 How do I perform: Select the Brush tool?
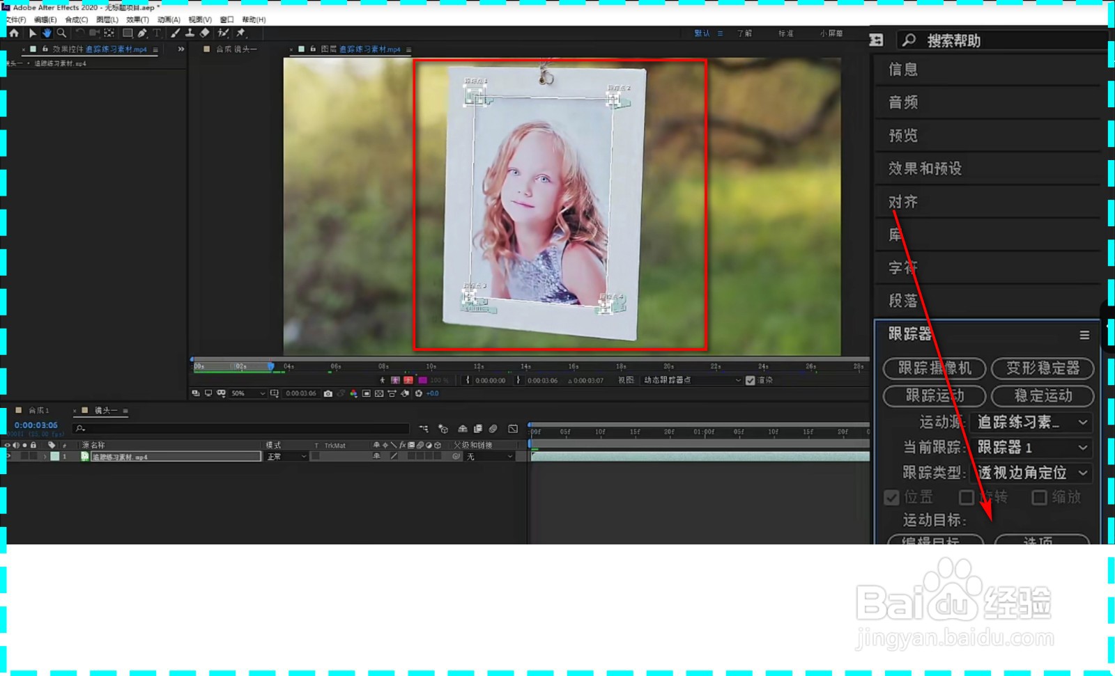(175, 33)
